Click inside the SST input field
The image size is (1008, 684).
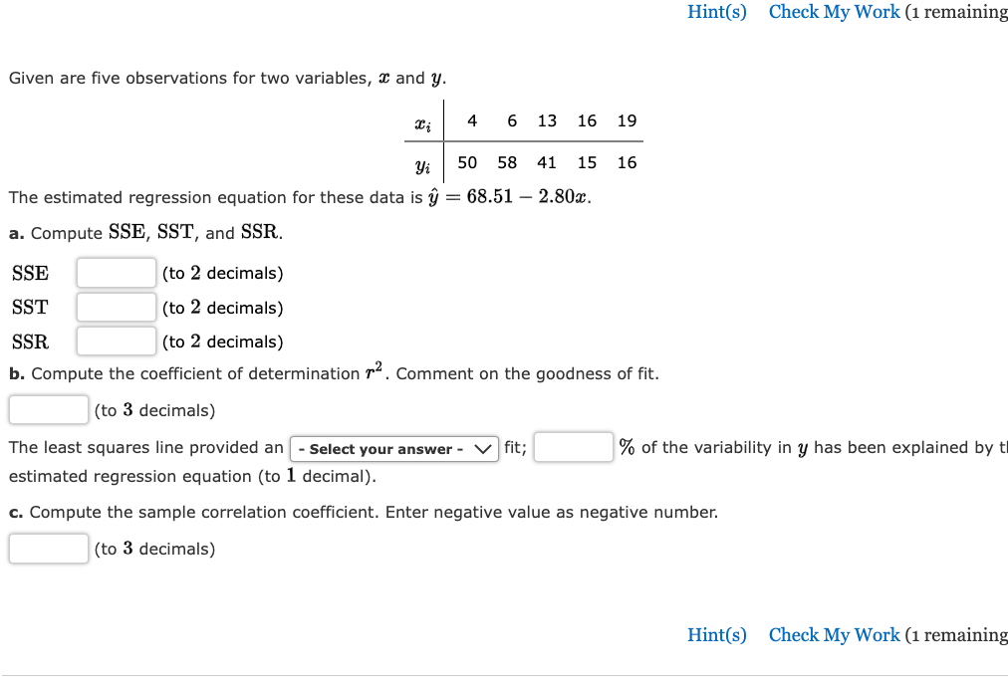116,307
